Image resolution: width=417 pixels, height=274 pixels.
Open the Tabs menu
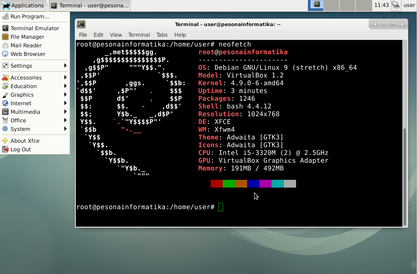162,35
